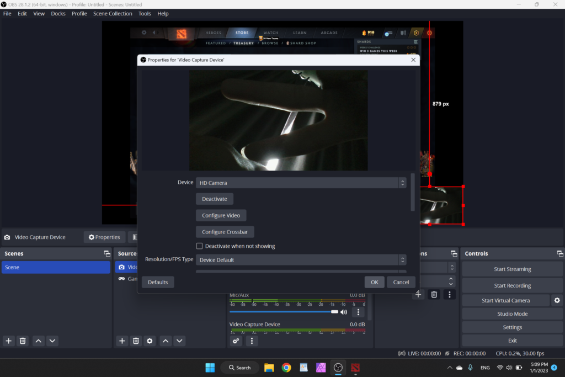565x377 pixels.
Task: Undock the Scenes panel with its float icon
Action: click(107, 253)
